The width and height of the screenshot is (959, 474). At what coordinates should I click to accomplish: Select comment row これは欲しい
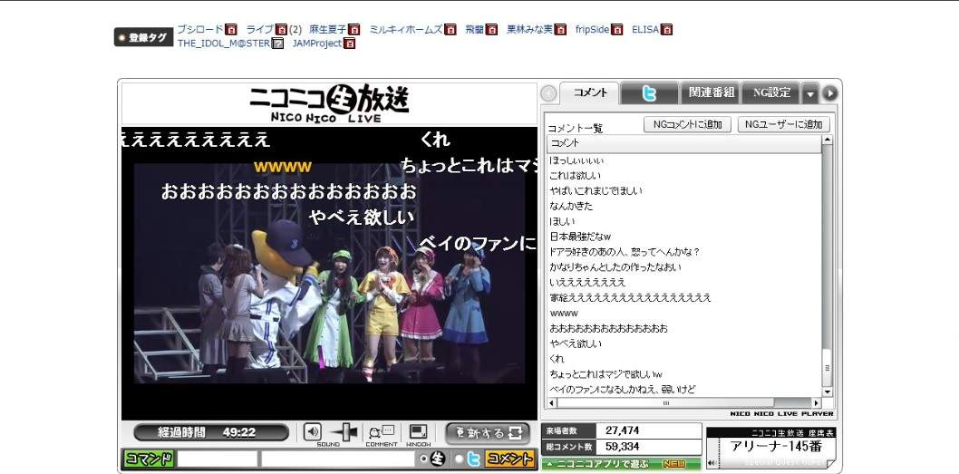click(x=684, y=176)
